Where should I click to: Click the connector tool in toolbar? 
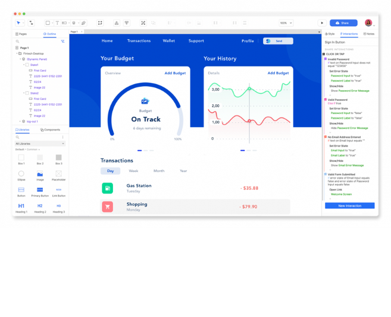point(31,23)
